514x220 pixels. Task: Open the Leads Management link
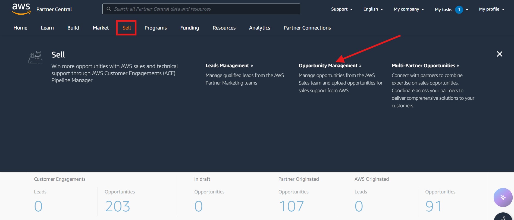[229, 66]
